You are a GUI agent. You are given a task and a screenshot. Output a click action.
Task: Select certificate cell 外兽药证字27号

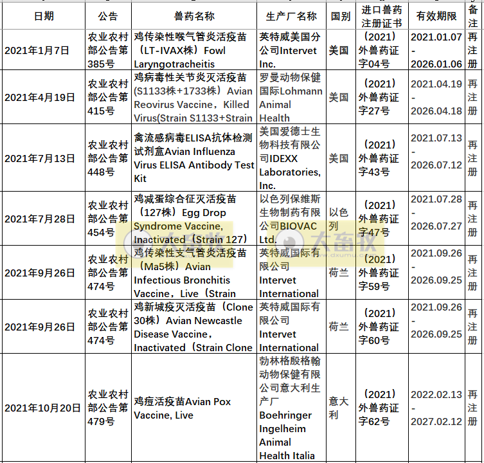382,97
